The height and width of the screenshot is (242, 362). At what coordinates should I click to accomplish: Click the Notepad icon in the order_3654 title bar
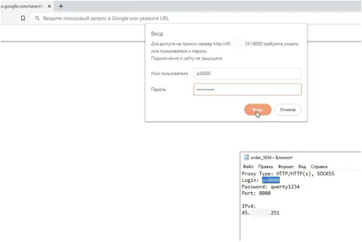point(246,157)
